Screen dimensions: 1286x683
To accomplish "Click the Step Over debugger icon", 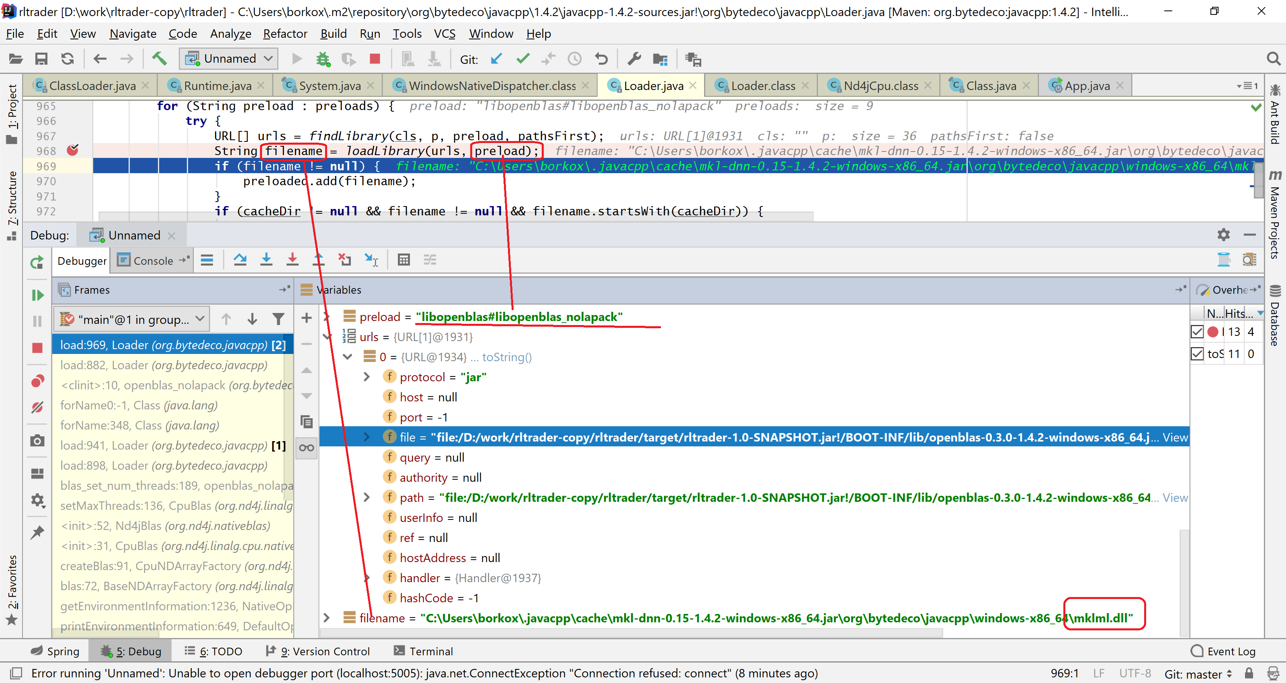I will pos(240,260).
